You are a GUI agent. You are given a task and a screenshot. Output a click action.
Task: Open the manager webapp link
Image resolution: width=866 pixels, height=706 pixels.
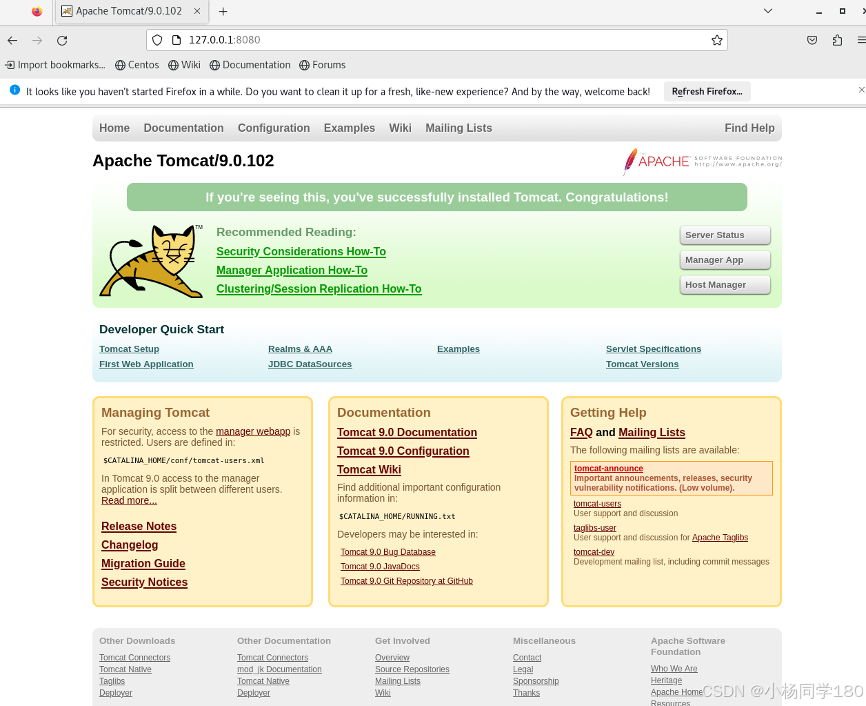253,431
